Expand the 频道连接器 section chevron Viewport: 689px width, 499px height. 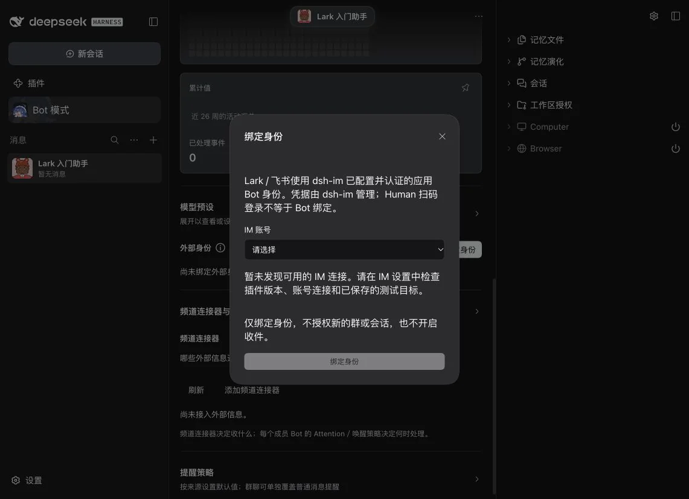click(477, 311)
